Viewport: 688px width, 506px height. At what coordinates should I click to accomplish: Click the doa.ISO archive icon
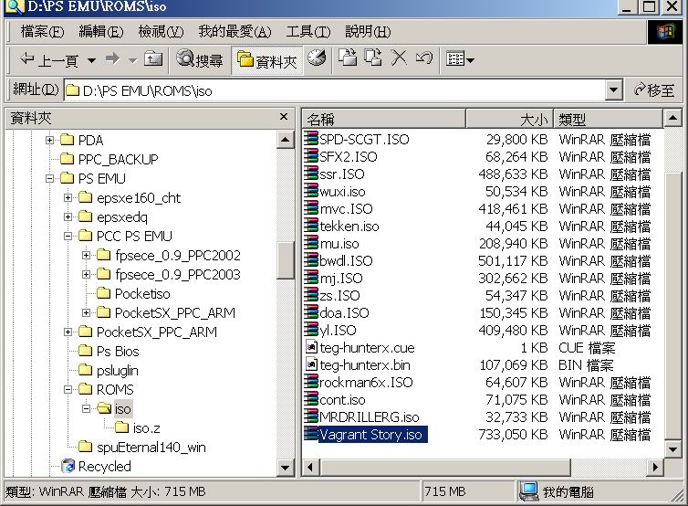coord(311,312)
